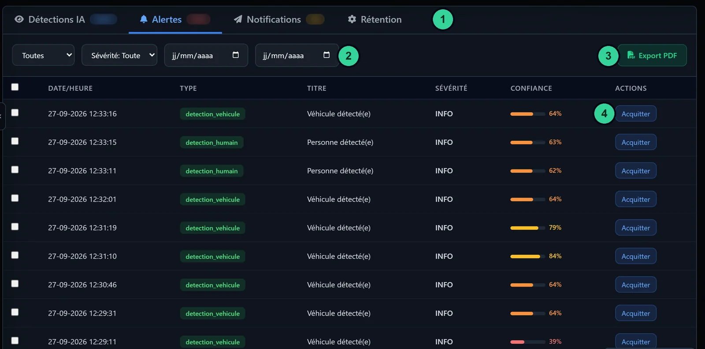Screen dimensions: 705x349
Task: Click the paper plane icon beside Notifications
Action: pyautogui.click(x=238, y=19)
